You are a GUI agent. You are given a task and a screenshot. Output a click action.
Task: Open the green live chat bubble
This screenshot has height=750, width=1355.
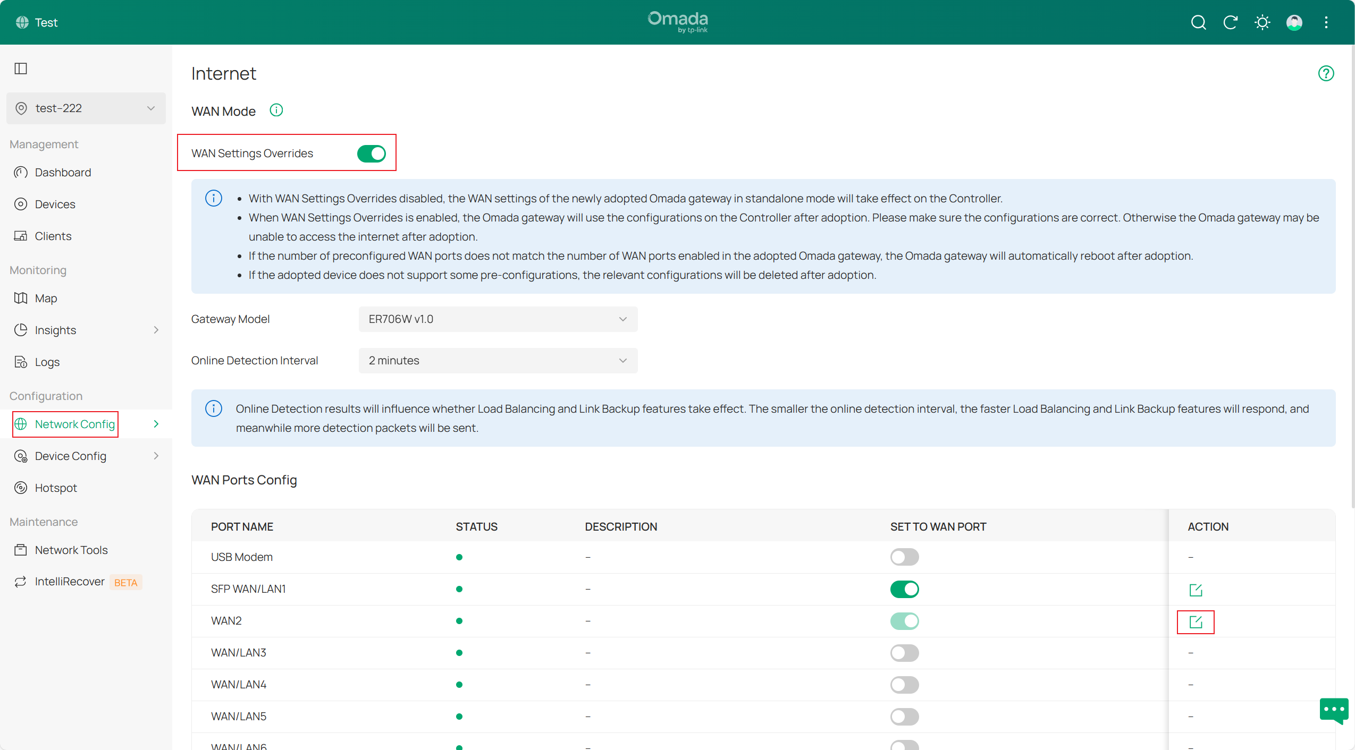point(1334,710)
